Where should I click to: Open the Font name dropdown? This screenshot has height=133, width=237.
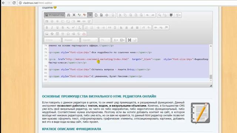point(90,40)
